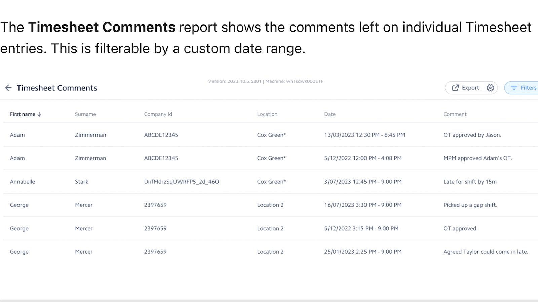This screenshot has width=538, height=302.
Task: Open the settings gear next to Export
Action: pyautogui.click(x=491, y=88)
